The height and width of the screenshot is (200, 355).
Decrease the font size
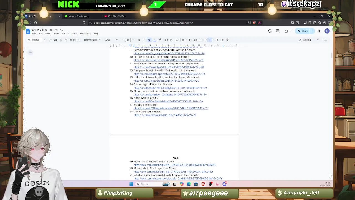pyautogui.click(x=123, y=40)
